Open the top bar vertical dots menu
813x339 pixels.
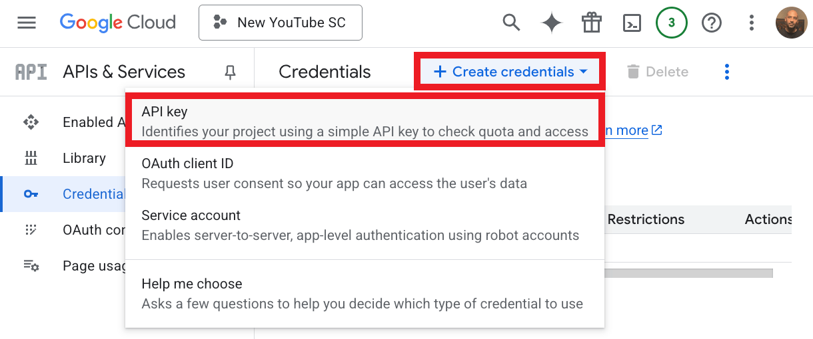tap(752, 23)
